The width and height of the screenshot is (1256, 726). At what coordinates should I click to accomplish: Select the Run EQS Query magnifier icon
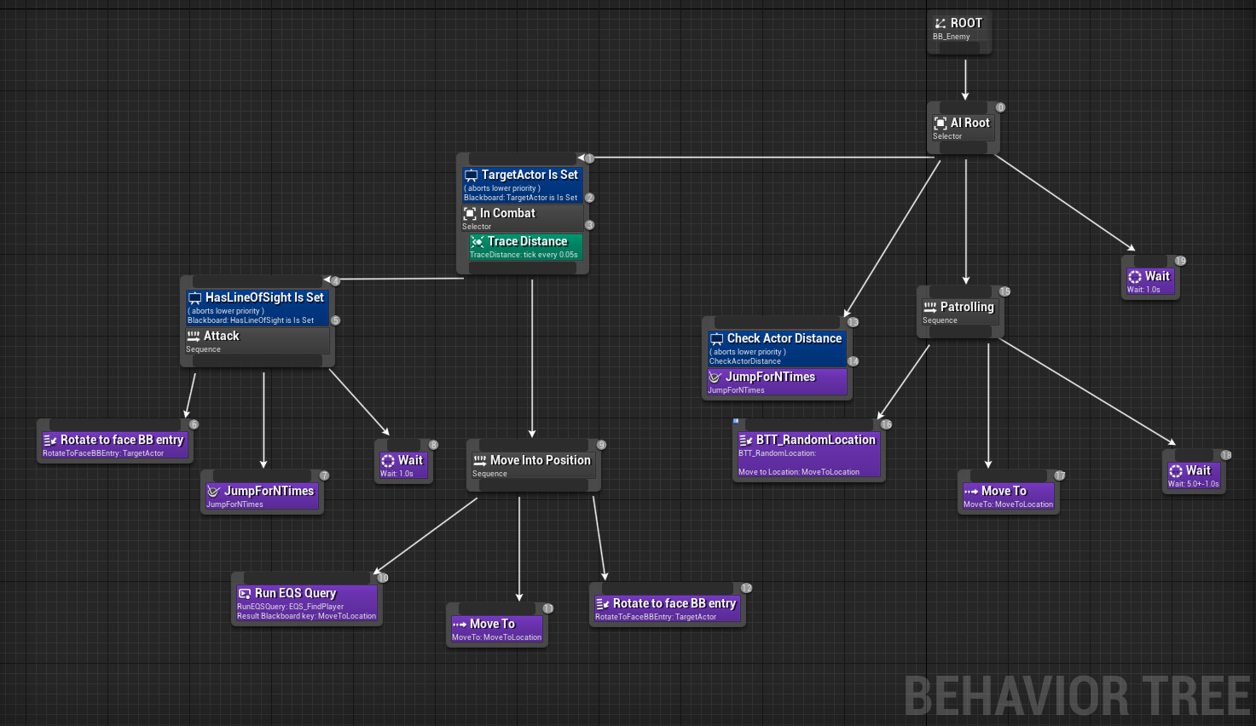coord(245,593)
